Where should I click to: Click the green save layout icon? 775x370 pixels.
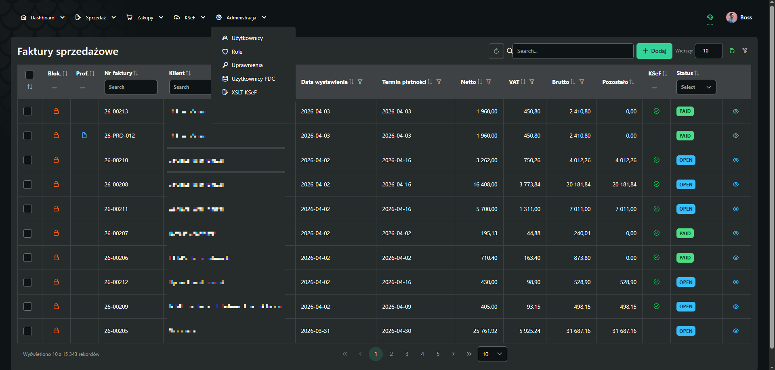click(732, 51)
